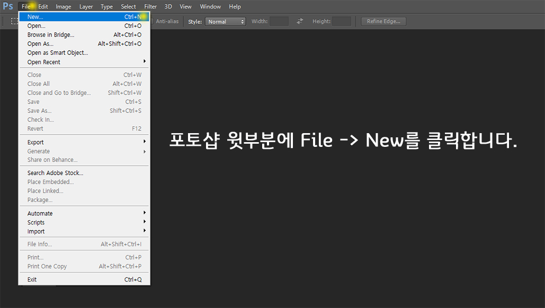545x308 pixels.
Task: Expand the Import submenu
Action: coord(84,231)
